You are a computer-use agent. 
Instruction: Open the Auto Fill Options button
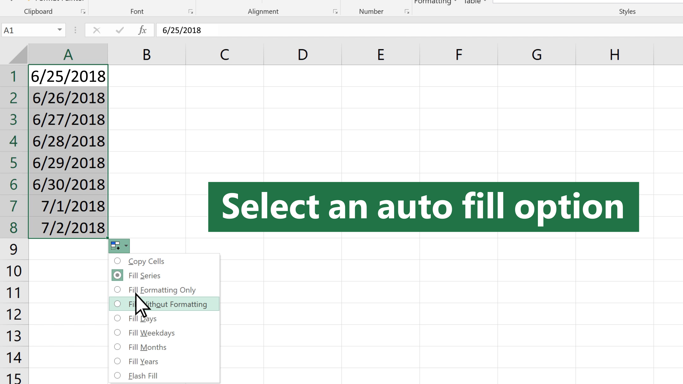[x=119, y=246]
